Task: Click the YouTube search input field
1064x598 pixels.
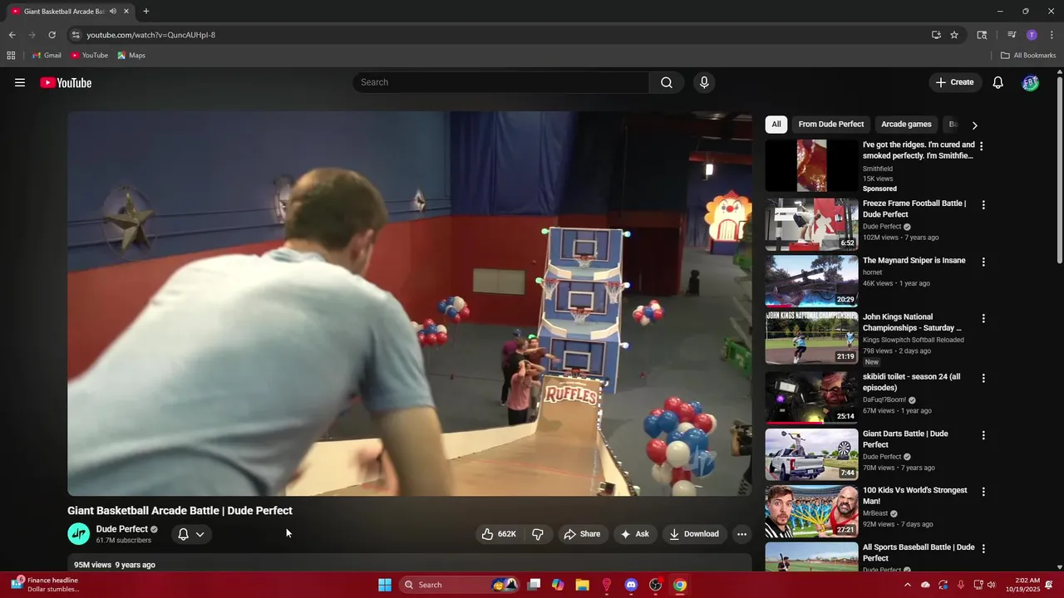Action: pos(501,82)
